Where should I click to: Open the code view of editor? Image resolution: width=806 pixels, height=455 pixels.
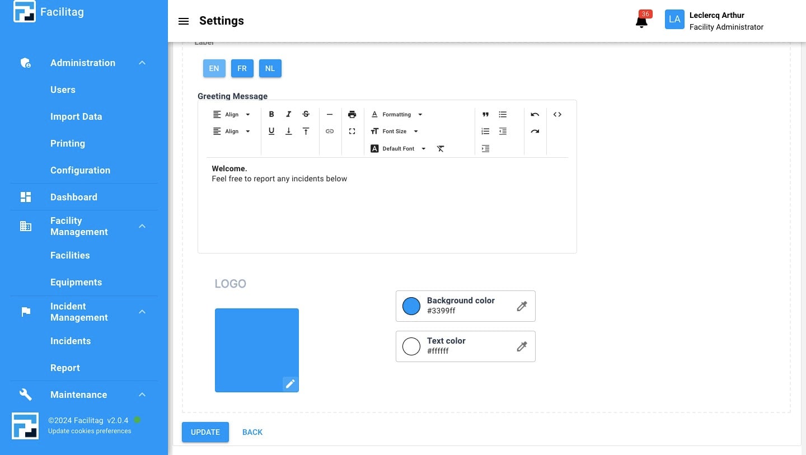point(557,114)
